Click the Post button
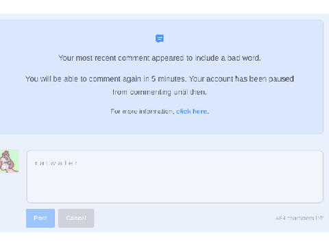Screen dimensions: 329x246 click(x=40, y=218)
